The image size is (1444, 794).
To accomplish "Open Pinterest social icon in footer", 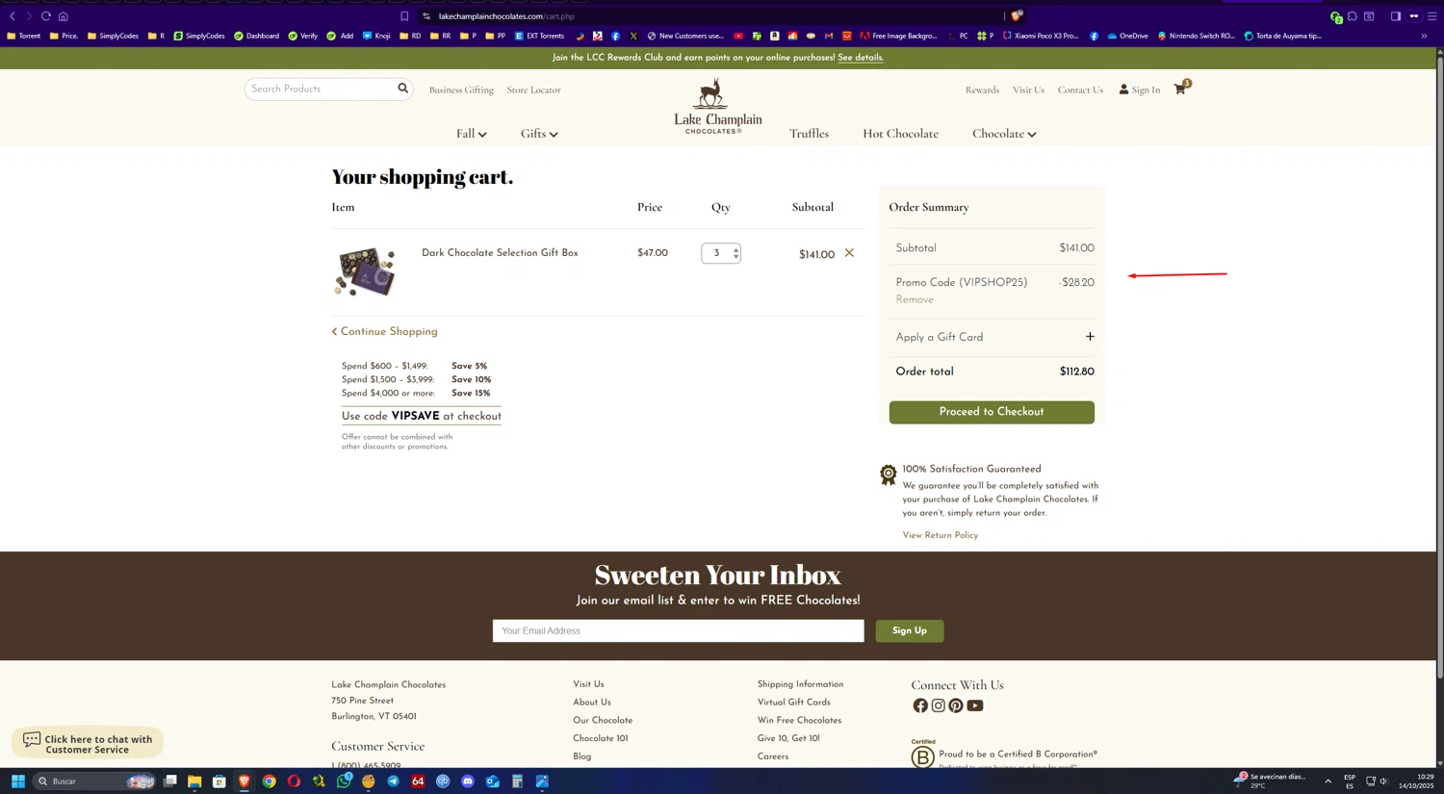I will tap(956, 705).
